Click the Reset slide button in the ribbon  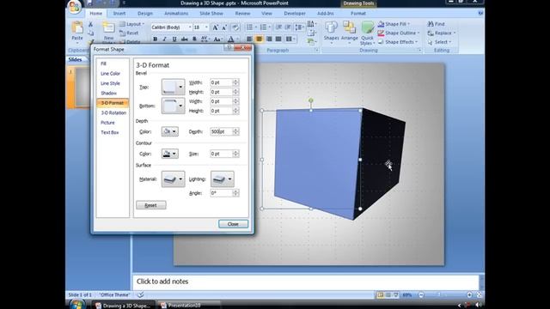coord(129,33)
